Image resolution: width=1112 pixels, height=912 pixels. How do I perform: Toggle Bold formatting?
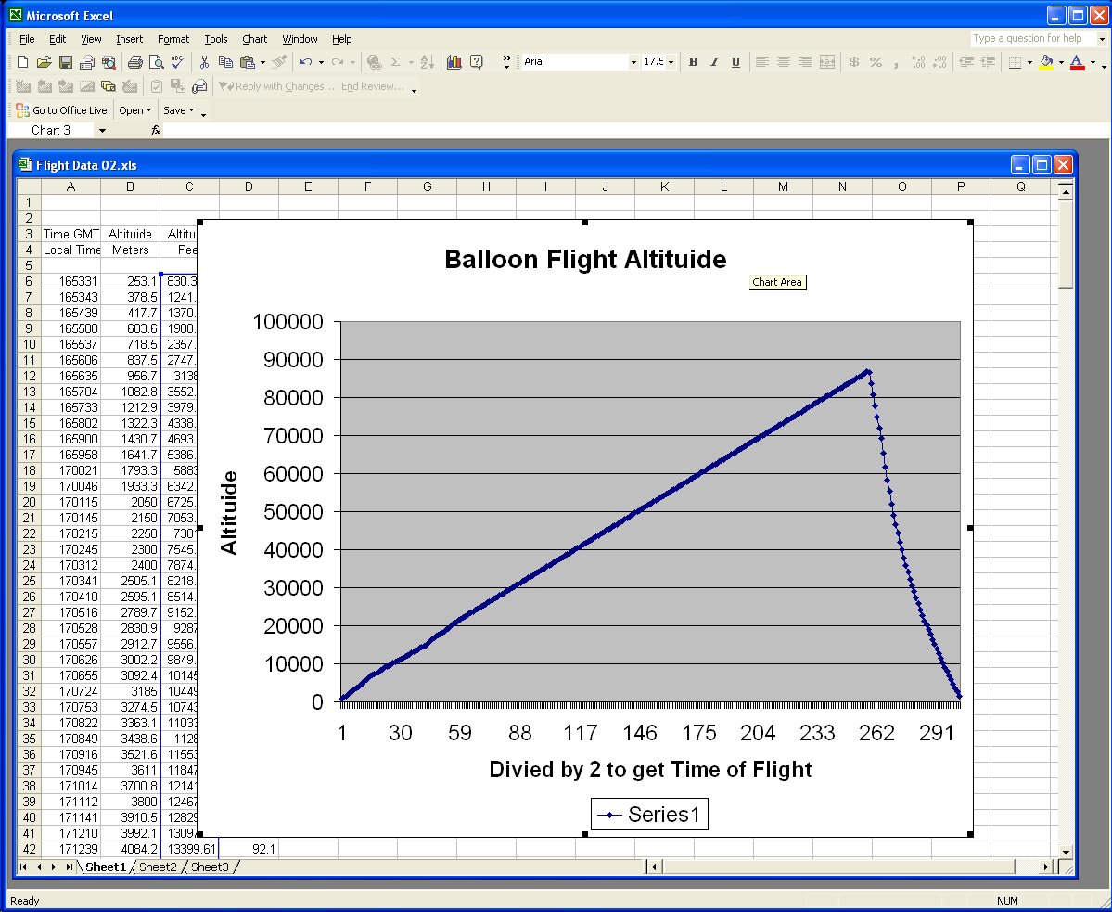[x=693, y=62]
